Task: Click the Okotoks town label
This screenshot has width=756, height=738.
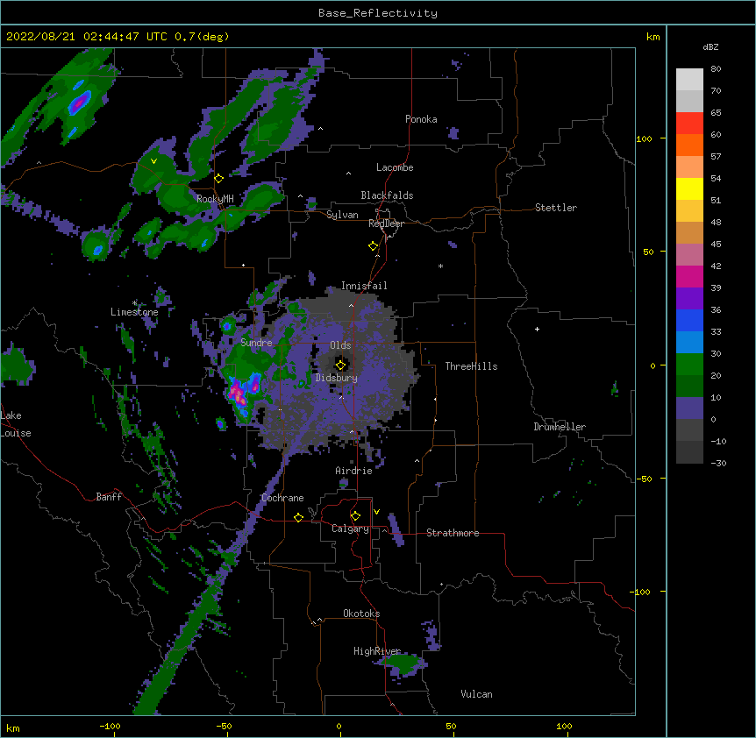Action: (361, 614)
